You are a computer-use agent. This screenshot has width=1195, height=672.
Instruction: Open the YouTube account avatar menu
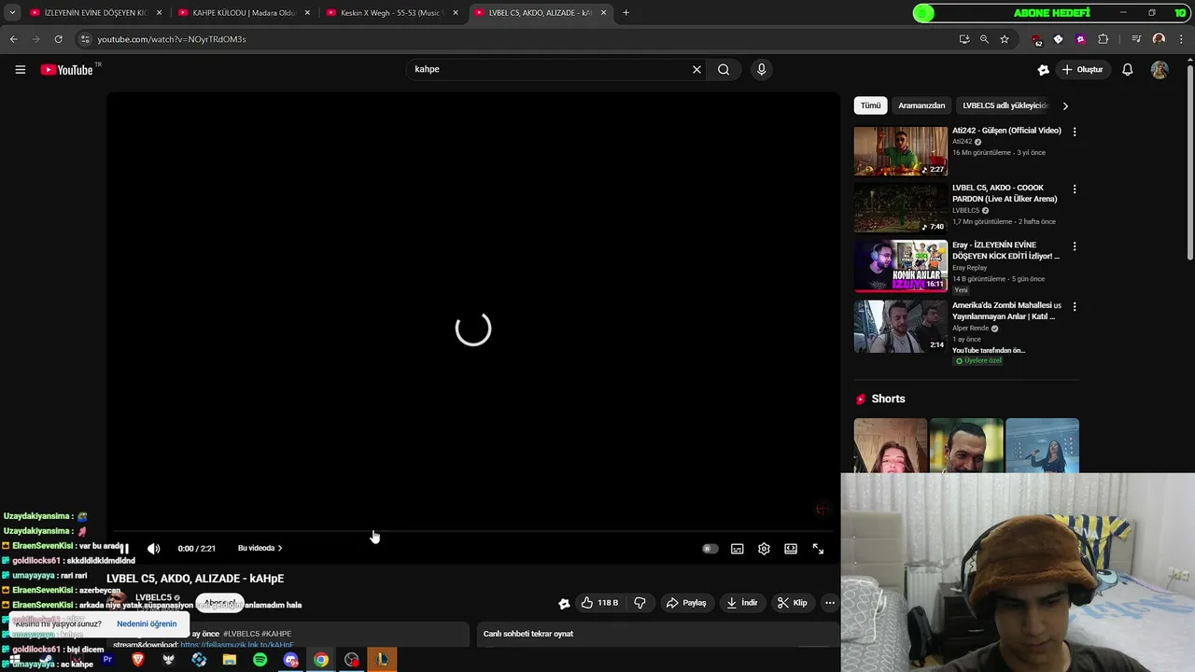pyautogui.click(x=1160, y=70)
